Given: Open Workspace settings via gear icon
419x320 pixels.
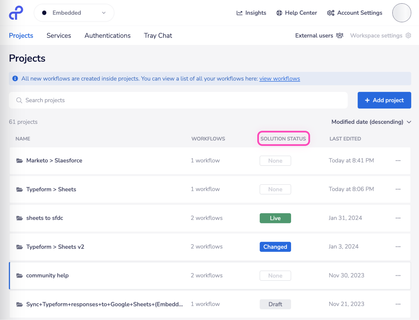Looking at the screenshot, I should (x=408, y=35).
